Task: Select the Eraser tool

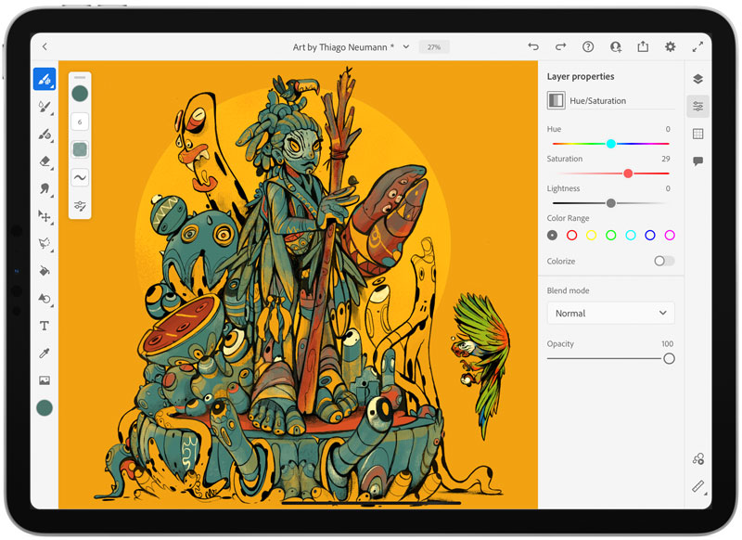Action: (45, 161)
